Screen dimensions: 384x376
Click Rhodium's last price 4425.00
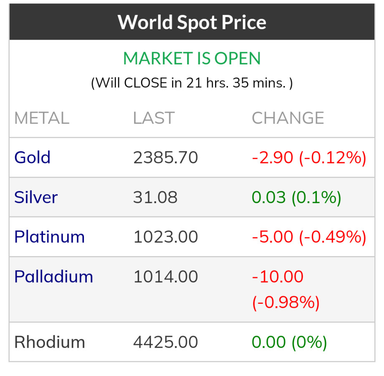(165, 342)
